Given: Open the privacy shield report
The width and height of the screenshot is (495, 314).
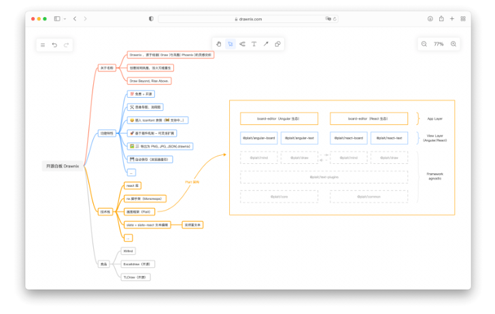Looking at the screenshot, I should click(151, 18).
